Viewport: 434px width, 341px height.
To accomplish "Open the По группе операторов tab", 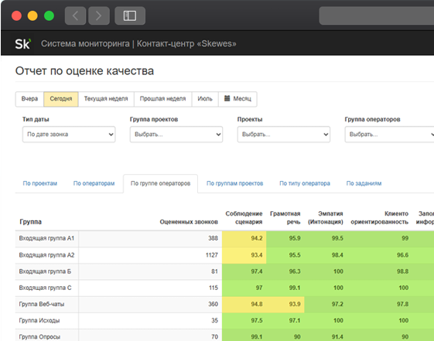I will tap(161, 183).
